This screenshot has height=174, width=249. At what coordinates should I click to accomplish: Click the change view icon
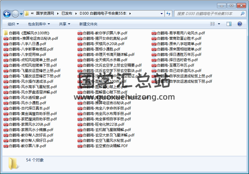tap(213, 24)
